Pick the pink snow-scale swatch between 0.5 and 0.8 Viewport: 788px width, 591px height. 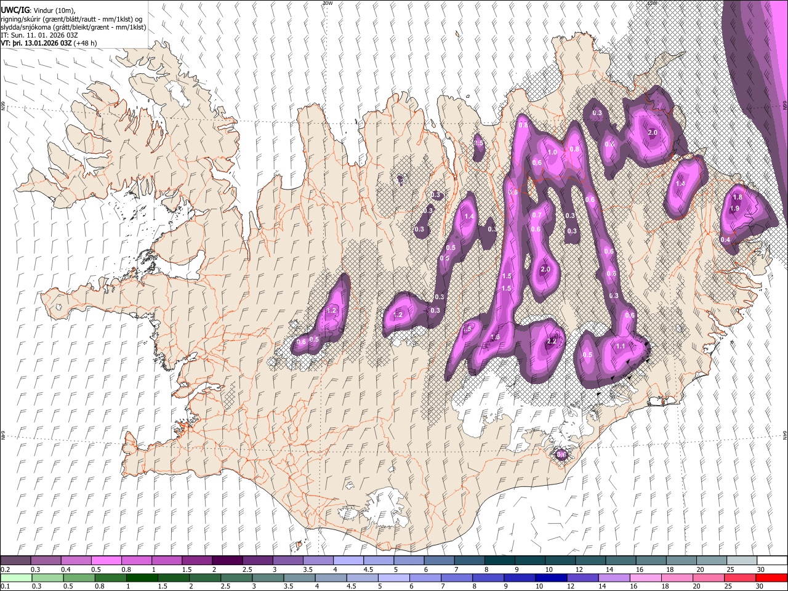(106, 561)
